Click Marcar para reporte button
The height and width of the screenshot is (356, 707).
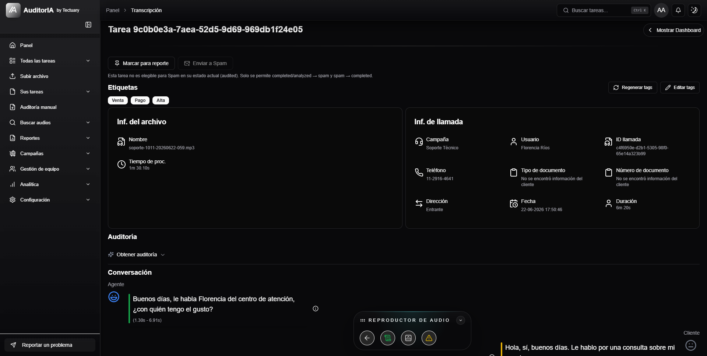click(141, 63)
